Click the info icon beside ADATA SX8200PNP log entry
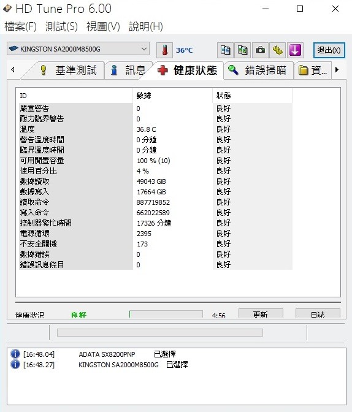The image size is (352, 412). coord(15,354)
